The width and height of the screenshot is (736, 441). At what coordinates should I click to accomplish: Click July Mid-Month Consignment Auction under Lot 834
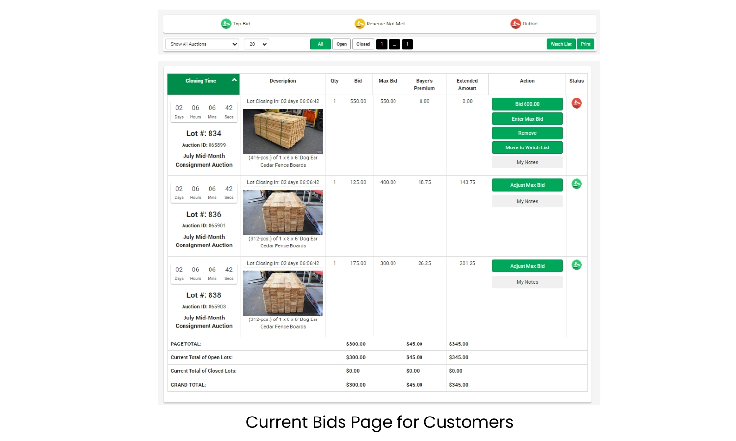[204, 160]
